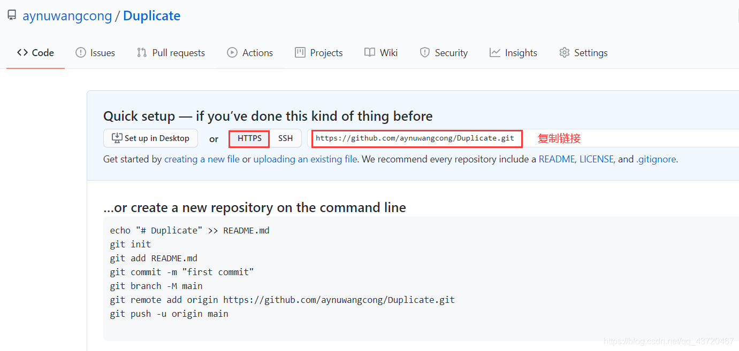Click the Security shield icon
This screenshot has width=739, height=351.
pos(425,52)
